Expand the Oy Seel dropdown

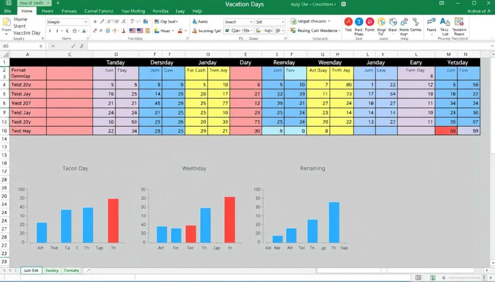pyautogui.click(x=177, y=22)
